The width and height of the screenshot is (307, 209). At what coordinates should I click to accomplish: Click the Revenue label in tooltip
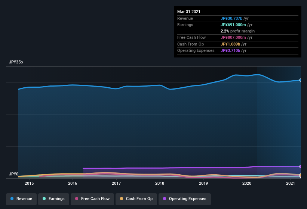(185, 18)
